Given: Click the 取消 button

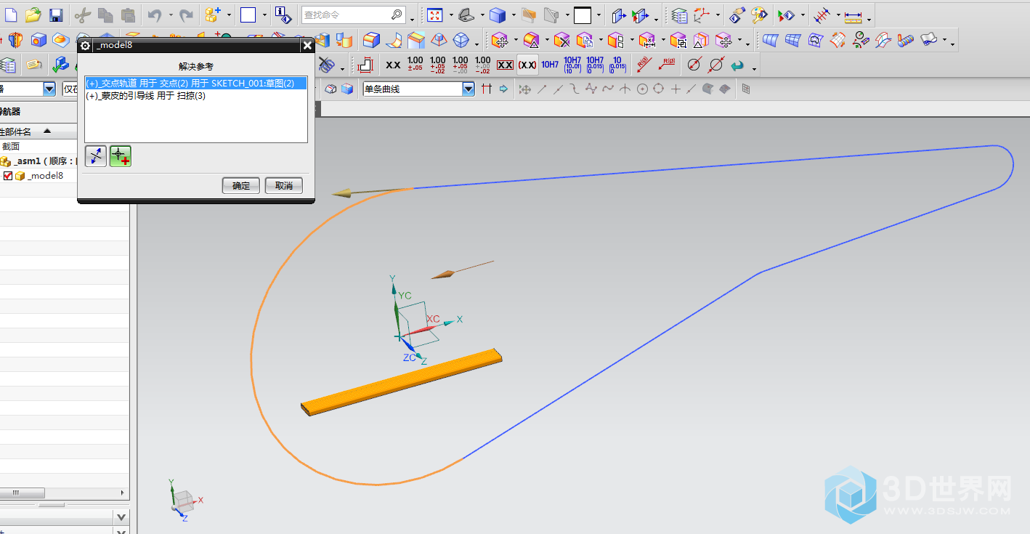Looking at the screenshot, I should (x=283, y=185).
